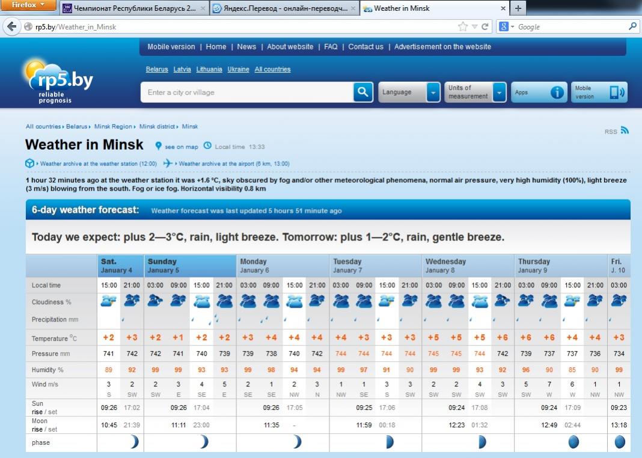
Task: Bookmark page with star icon
Action: pos(462,26)
